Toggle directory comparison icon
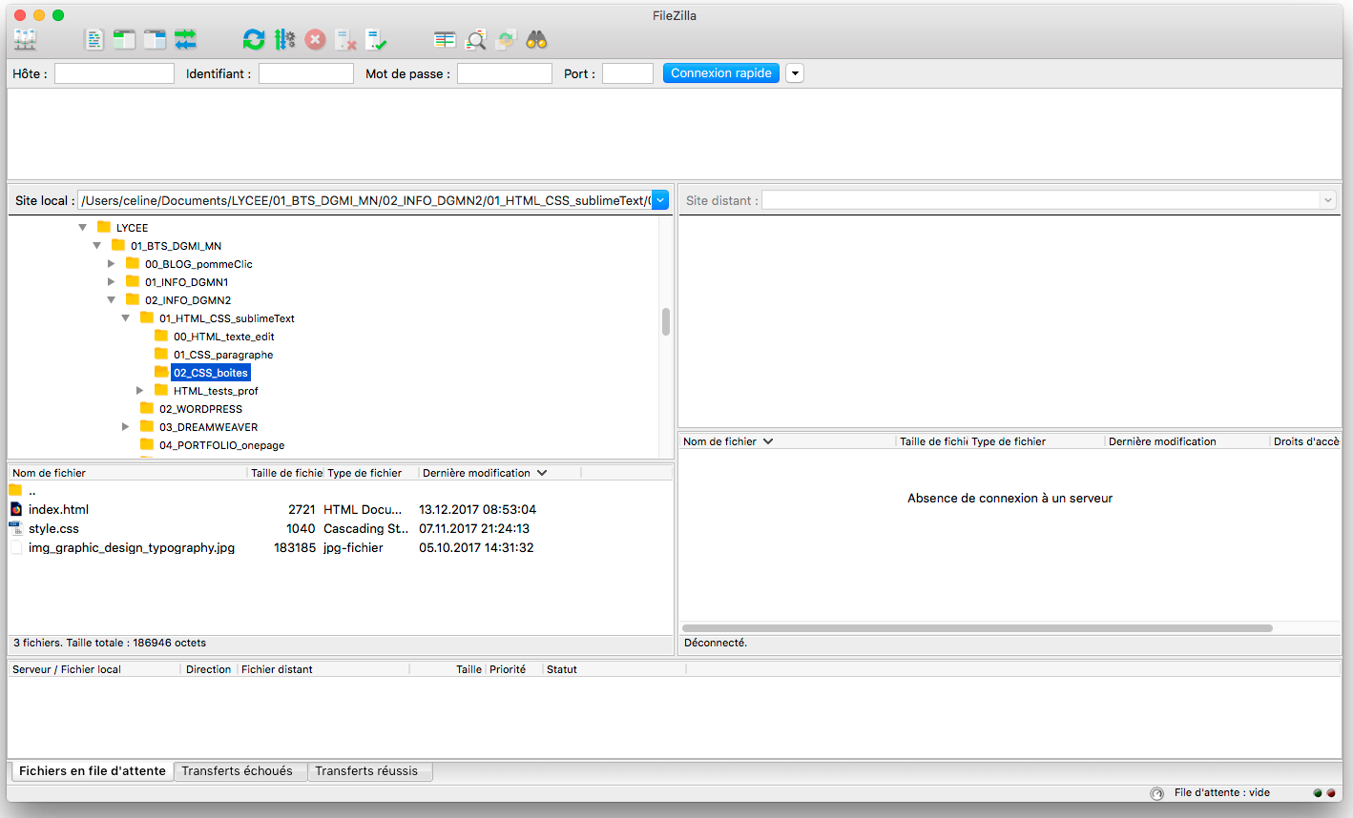The image size is (1353, 818). (x=475, y=39)
